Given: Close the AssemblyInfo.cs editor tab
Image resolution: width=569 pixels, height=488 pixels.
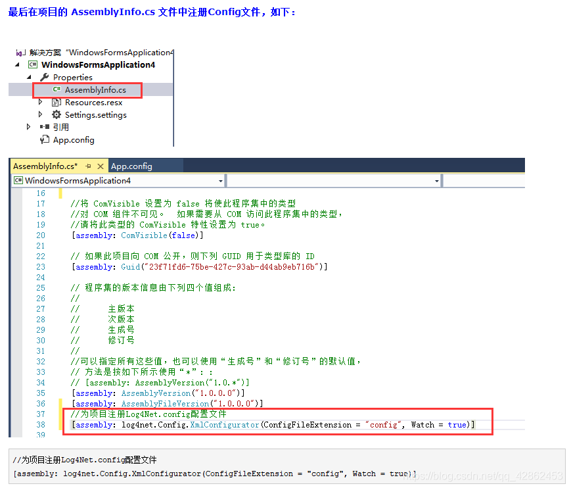Looking at the screenshot, I should click(101, 166).
